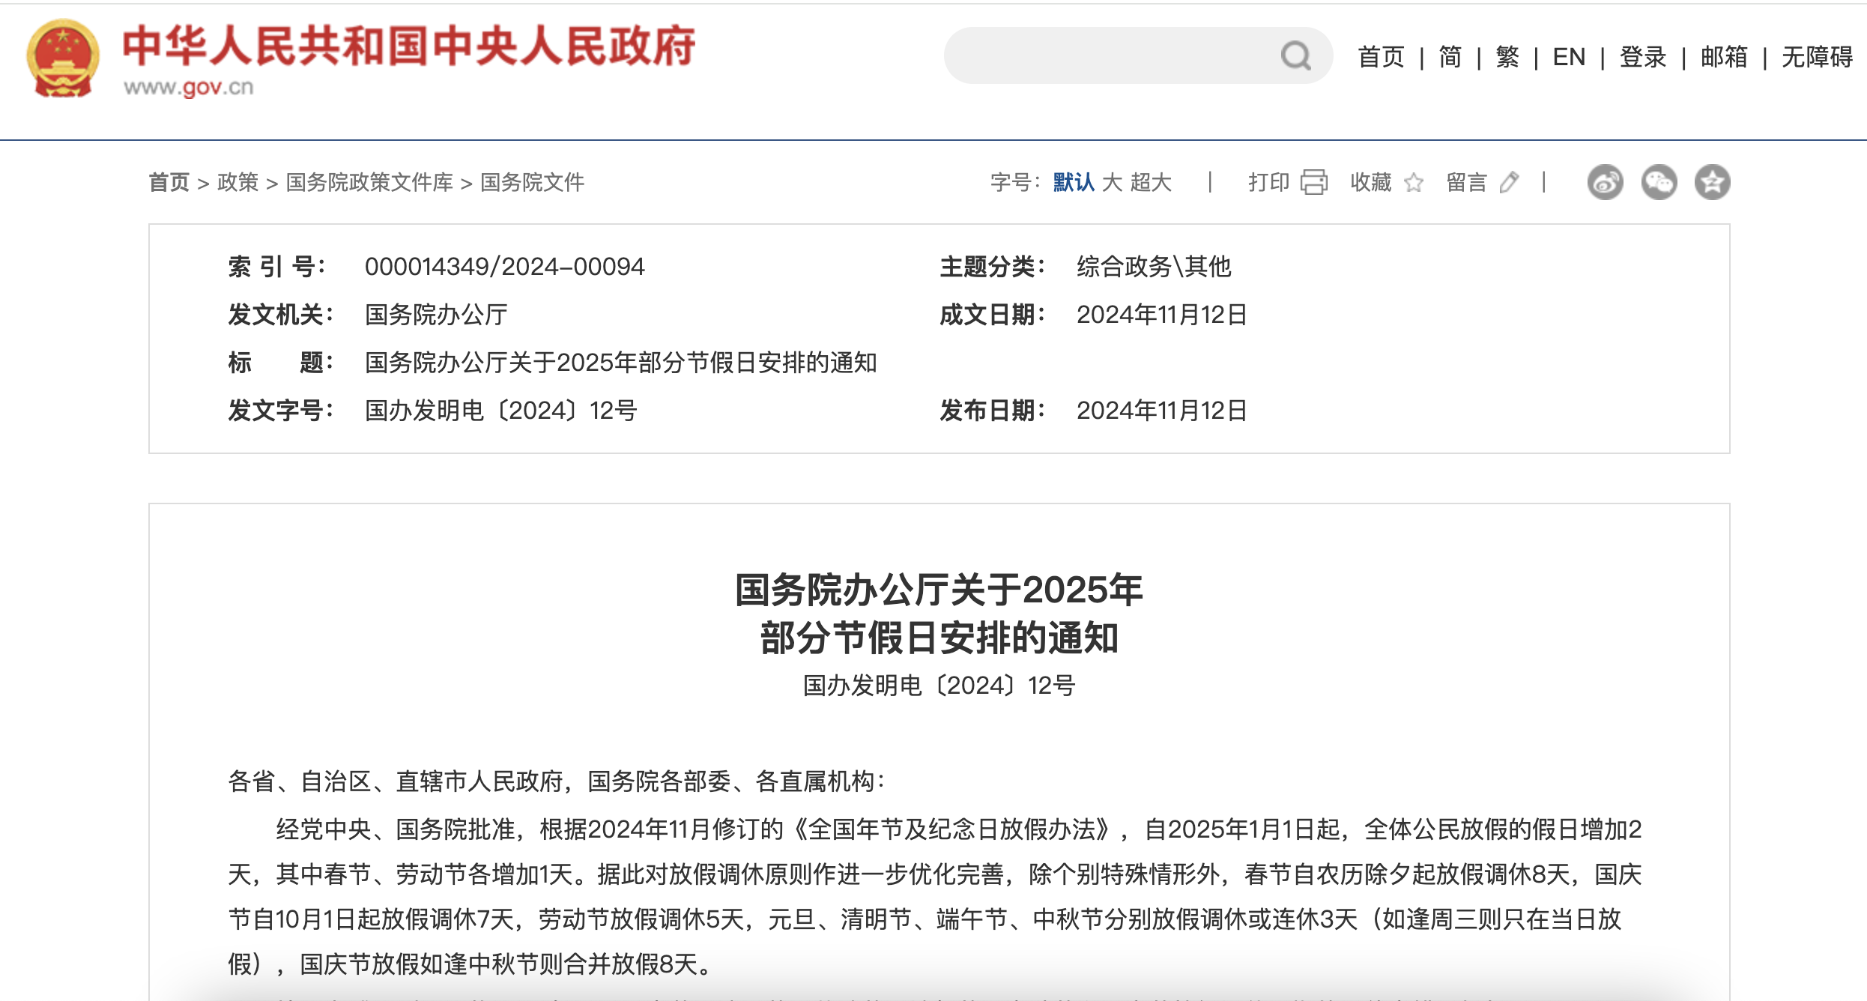The image size is (1867, 1001).
Task: Click the national emblem logo
Action: point(63,58)
